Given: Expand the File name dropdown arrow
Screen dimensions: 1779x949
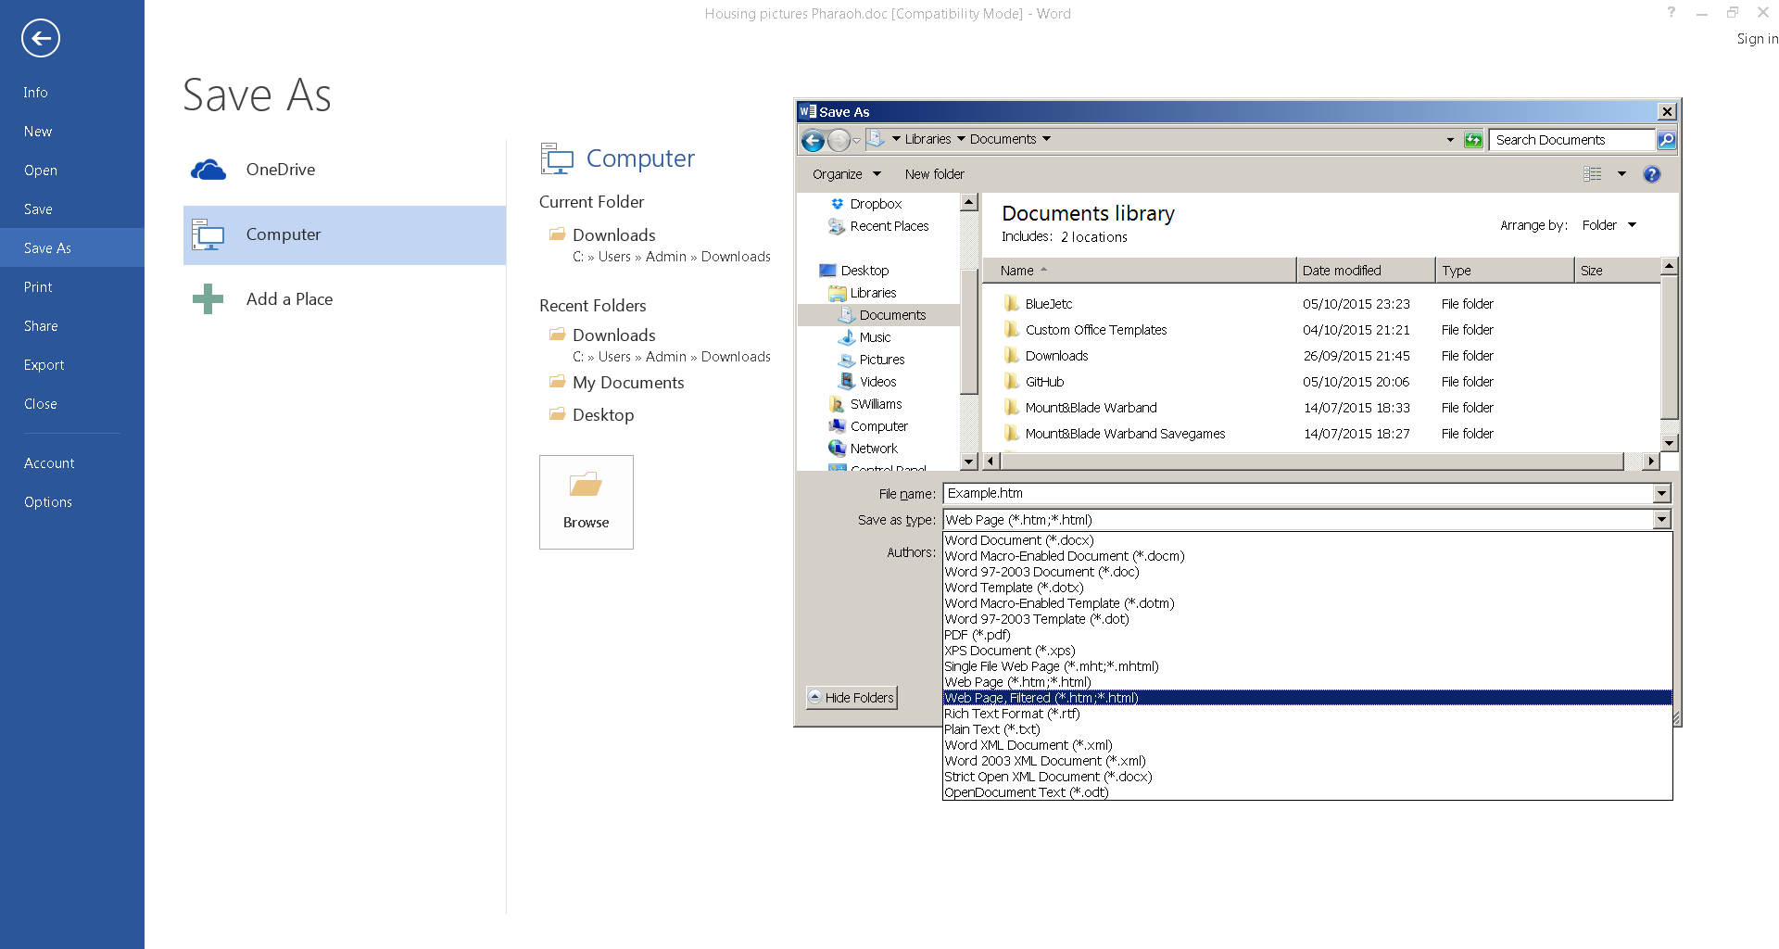Looking at the screenshot, I should pyautogui.click(x=1661, y=494).
